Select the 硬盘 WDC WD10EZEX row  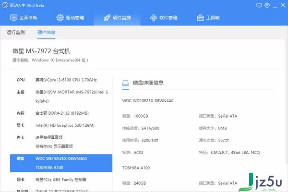[x=61, y=163]
